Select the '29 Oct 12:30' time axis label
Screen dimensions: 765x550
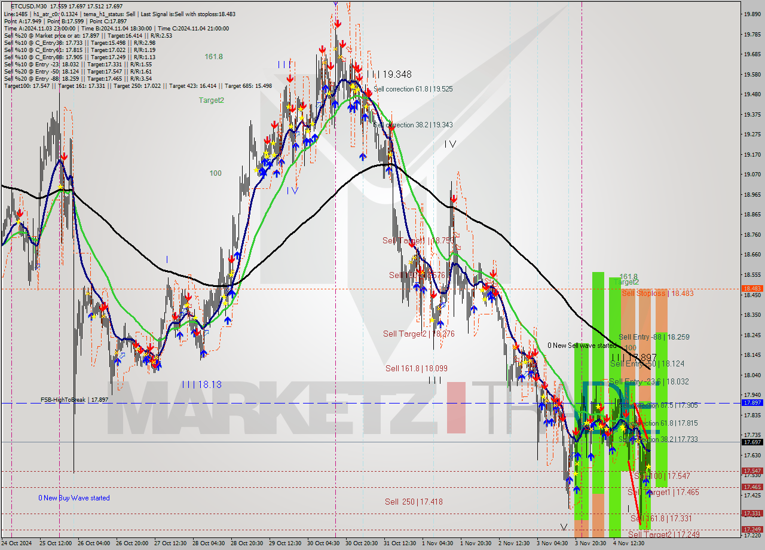point(286,543)
